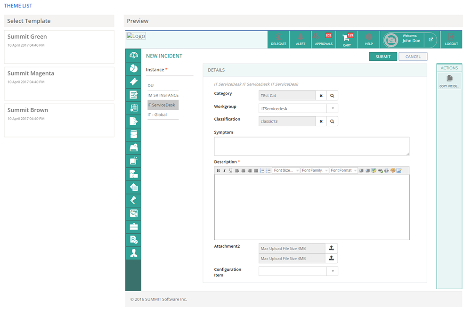Image resolution: width=463 pixels, height=309 pixels.
Task: Expand the Workgroup dropdown
Action: pos(332,108)
